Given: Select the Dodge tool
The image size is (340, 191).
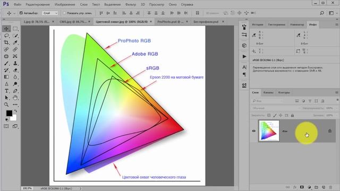Looking at the screenshot, I should pyautogui.click(x=15, y=84).
